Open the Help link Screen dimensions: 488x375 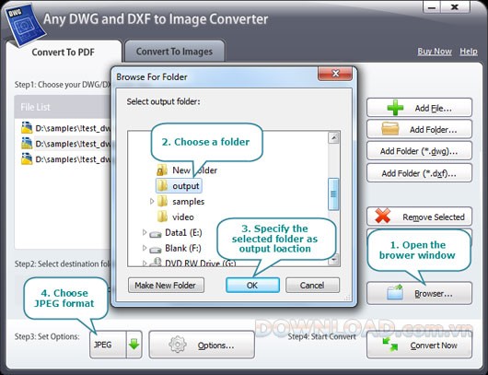coord(469,52)
